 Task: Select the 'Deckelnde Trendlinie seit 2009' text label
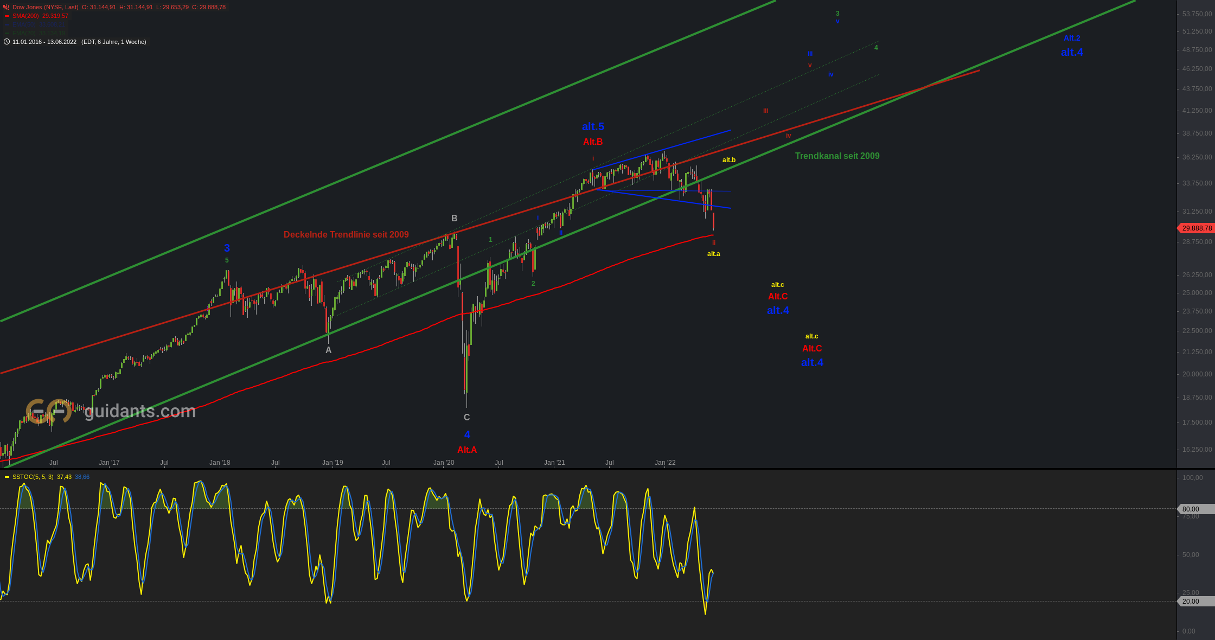[346, 235]
